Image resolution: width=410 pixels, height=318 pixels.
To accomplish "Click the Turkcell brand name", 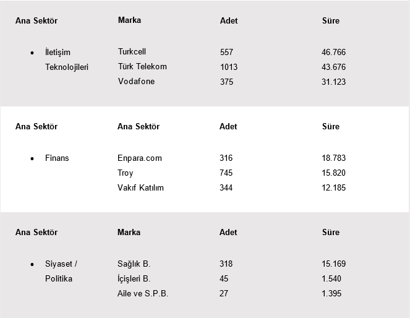I will tap(132, 52).
